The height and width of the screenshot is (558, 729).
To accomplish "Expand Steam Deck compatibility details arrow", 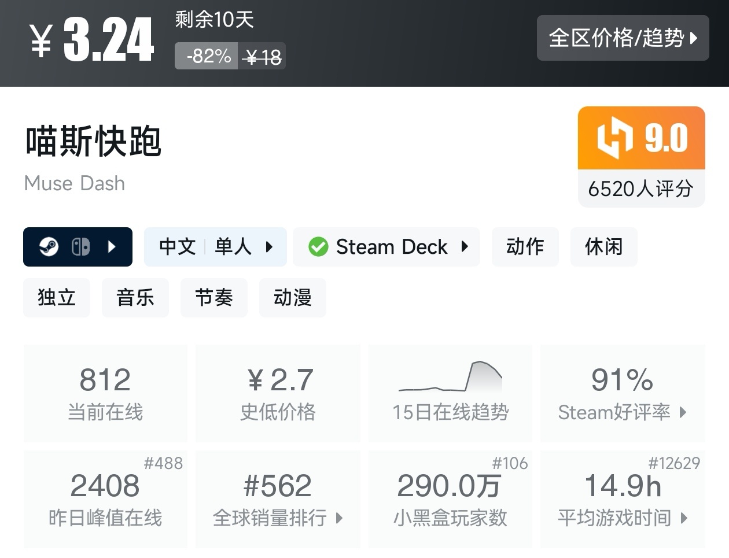I will click(x=465, y=247).
